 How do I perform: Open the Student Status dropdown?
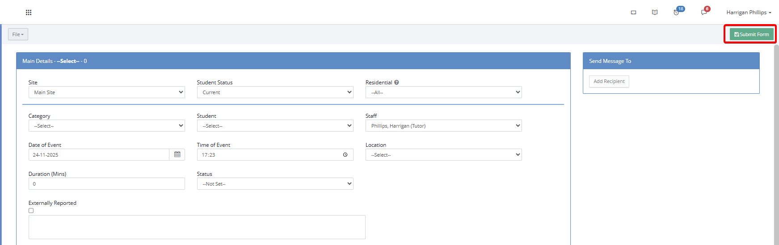275,92
